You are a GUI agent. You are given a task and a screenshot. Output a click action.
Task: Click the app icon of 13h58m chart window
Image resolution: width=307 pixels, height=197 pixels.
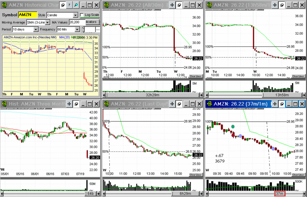coord(210,5)
